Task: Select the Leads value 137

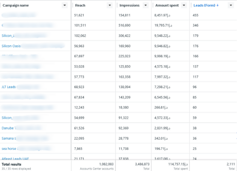Action: click(x=195, y=66)
